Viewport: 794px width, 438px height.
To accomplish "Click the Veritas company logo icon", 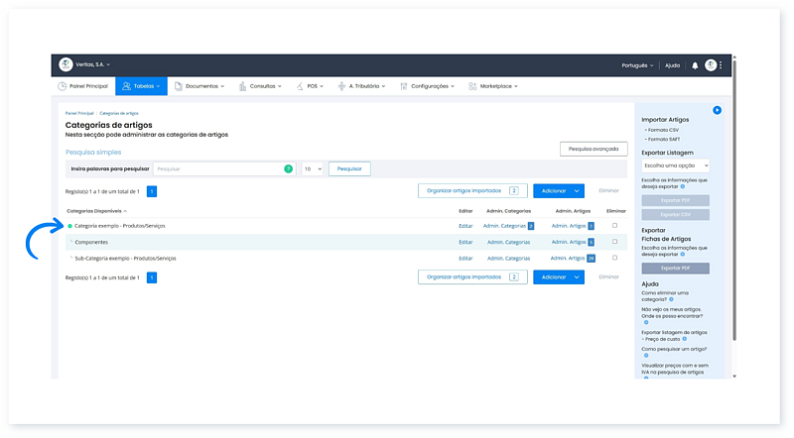I will point(66,64).
